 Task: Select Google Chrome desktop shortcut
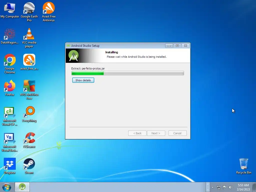tap(10, 64)
